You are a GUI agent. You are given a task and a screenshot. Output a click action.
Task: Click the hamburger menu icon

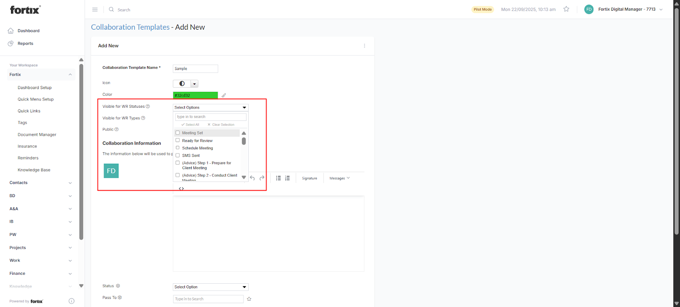(95, 9)
